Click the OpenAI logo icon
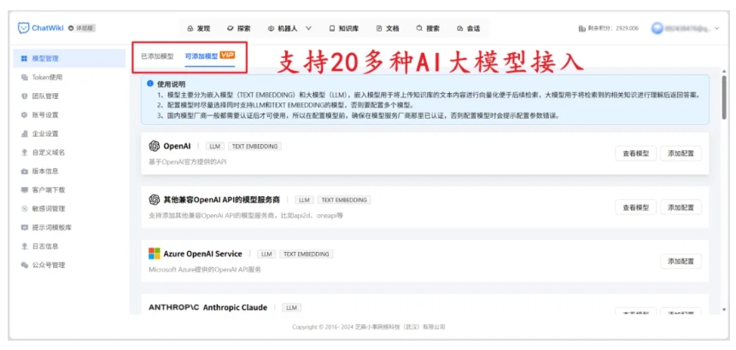736x350 pixels. [x=154, y=146]
